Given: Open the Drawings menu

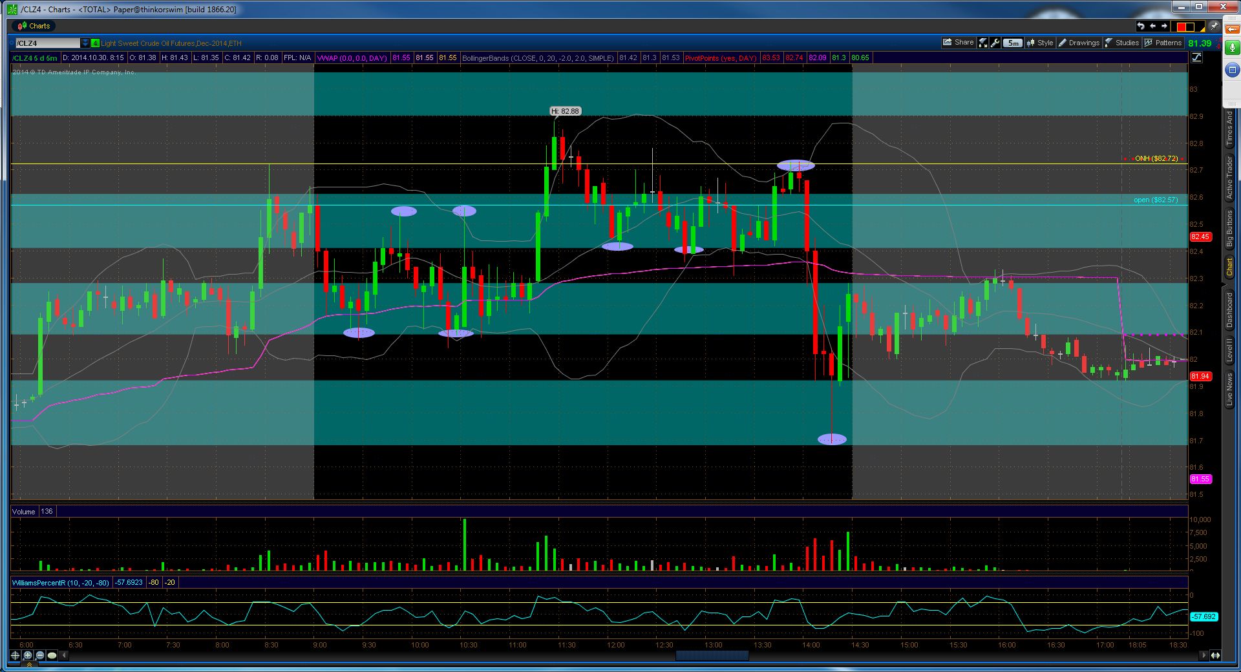Looking at the screenshot, I should [1078, 43].
